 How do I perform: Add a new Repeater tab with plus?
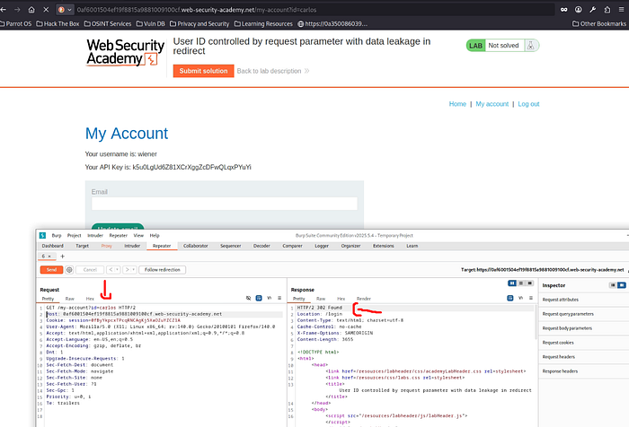62,257
